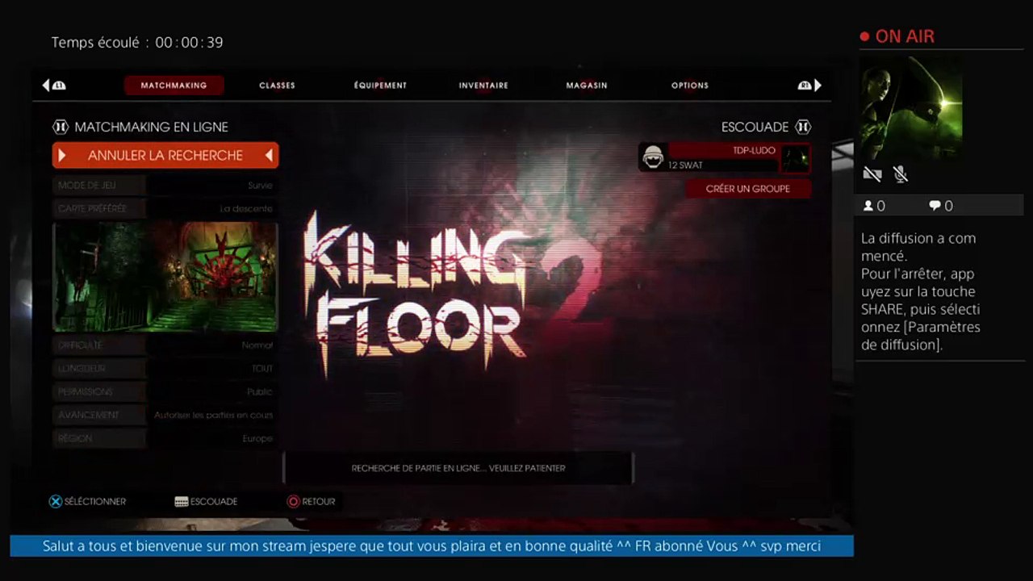Click the red ON AIR indicator dot

click(x=865, y=36)
